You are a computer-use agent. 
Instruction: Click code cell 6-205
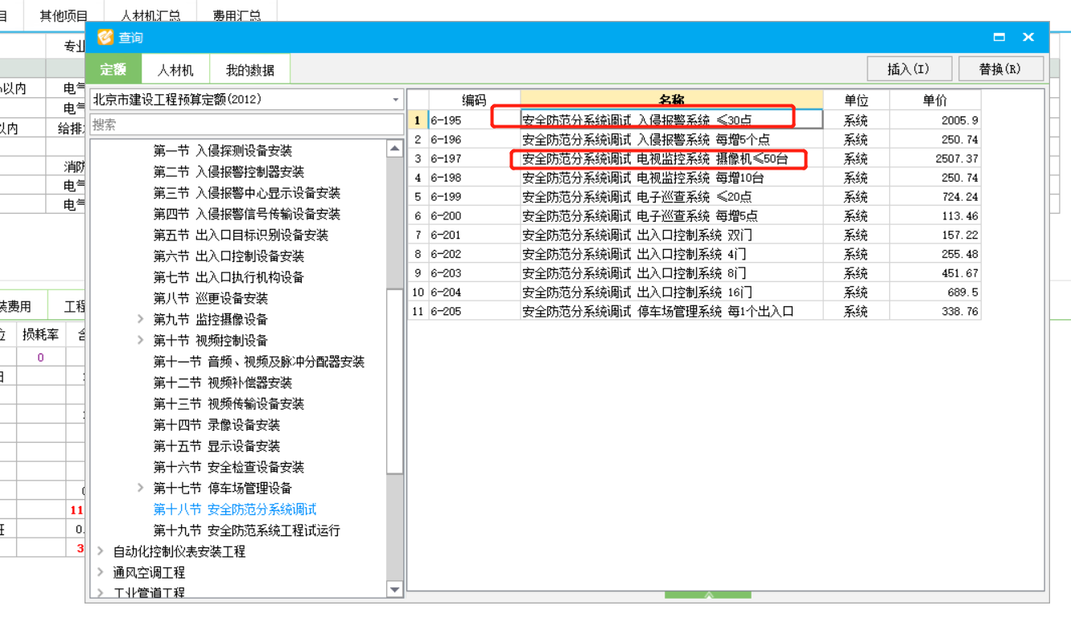click(474, 311)
